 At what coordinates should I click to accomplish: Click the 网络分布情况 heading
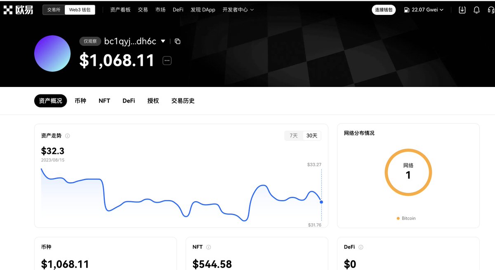pyautogui.click(x=359, y=133)
